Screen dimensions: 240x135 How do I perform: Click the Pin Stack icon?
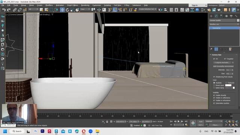211,49
